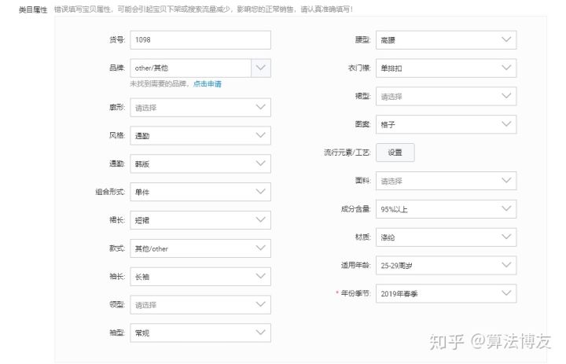Open the 裙长 dropdown showing 短裙

pos(200,220)
